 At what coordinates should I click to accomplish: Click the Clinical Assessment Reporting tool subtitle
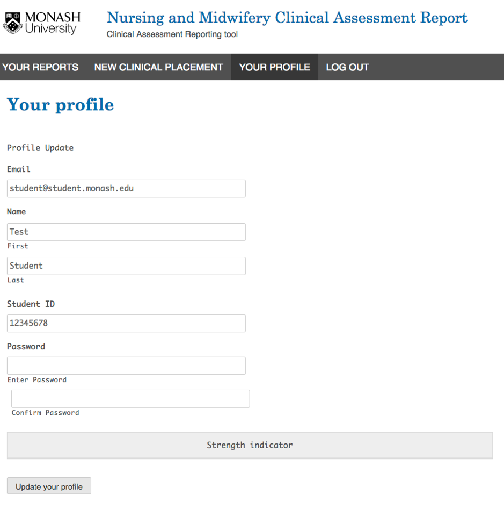172,34
